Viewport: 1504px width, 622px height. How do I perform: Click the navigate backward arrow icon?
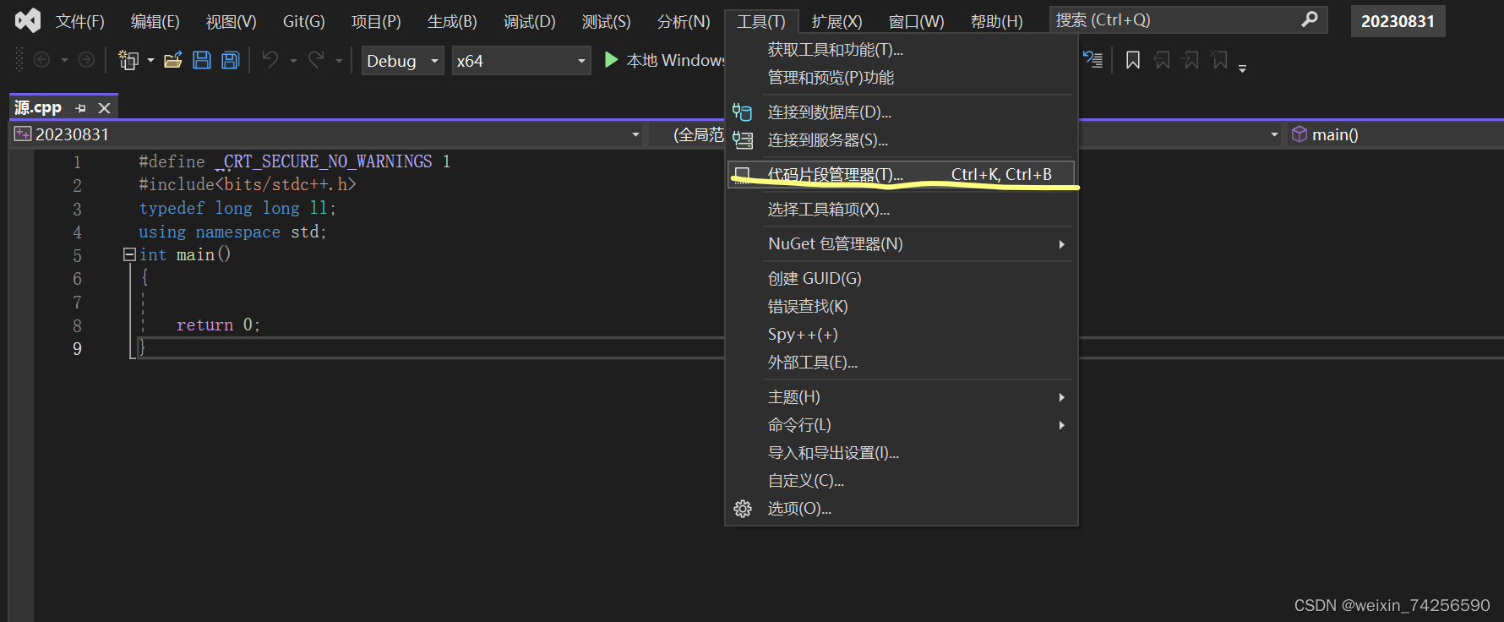(x=41, y=60)
